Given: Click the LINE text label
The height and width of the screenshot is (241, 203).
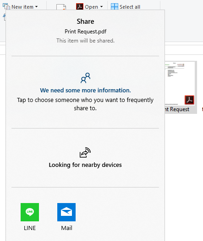Looking at the screenshot, I should [30, 228].
